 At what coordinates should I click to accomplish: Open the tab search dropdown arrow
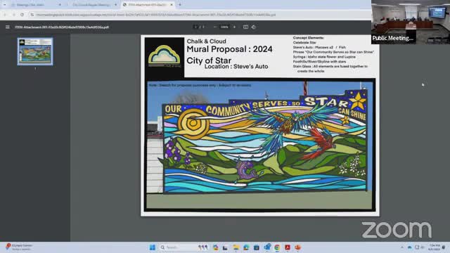[x=4, y=5]
